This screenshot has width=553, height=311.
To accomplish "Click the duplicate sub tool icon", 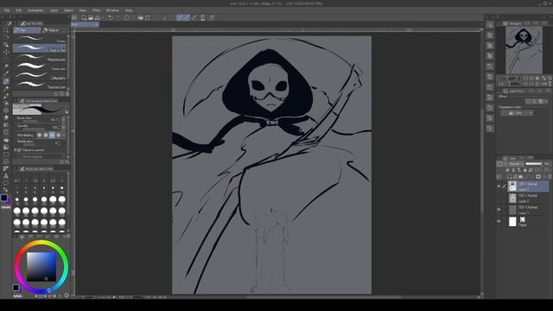I will 61,94.
